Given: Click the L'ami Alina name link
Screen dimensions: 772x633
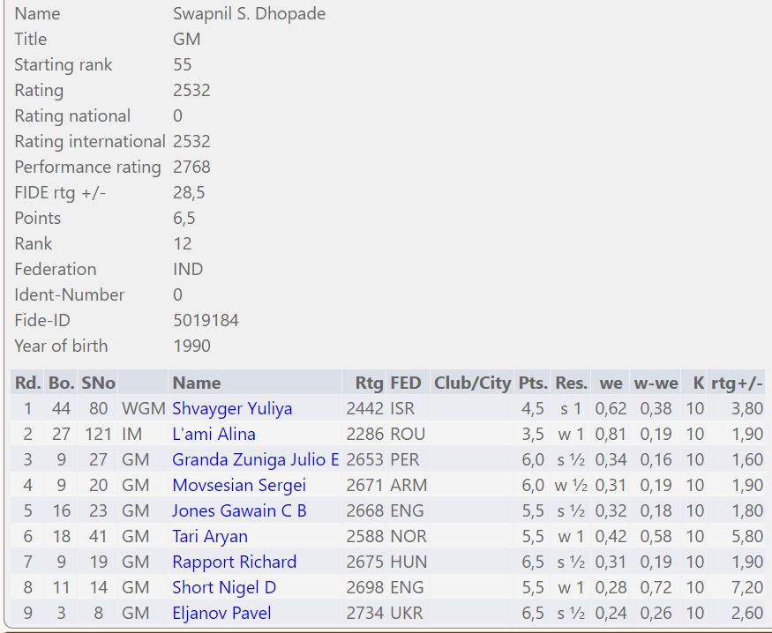Looking at the screenshot, I should pyautogui.click(x=214, y=435).
